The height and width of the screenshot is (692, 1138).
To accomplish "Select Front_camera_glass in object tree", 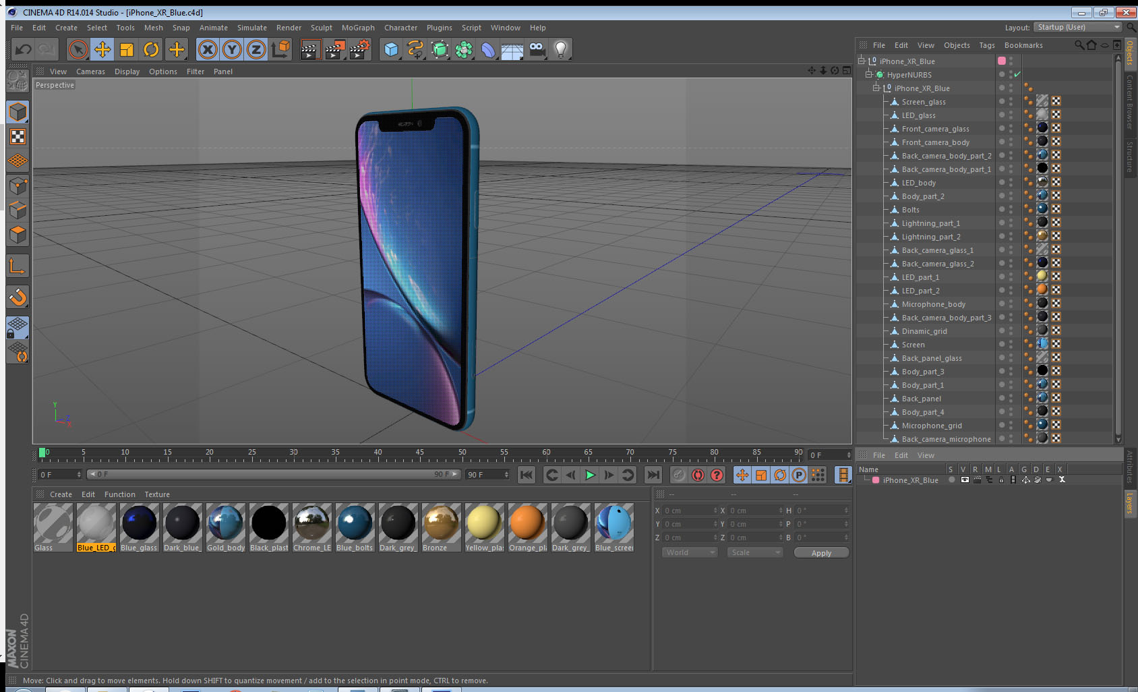I will tap(935, 129).
